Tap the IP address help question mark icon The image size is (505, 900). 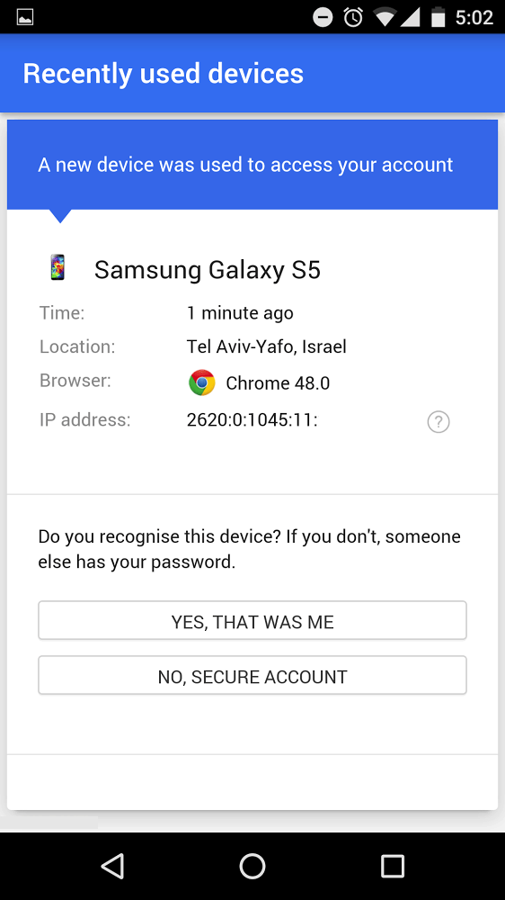[439, 422]
